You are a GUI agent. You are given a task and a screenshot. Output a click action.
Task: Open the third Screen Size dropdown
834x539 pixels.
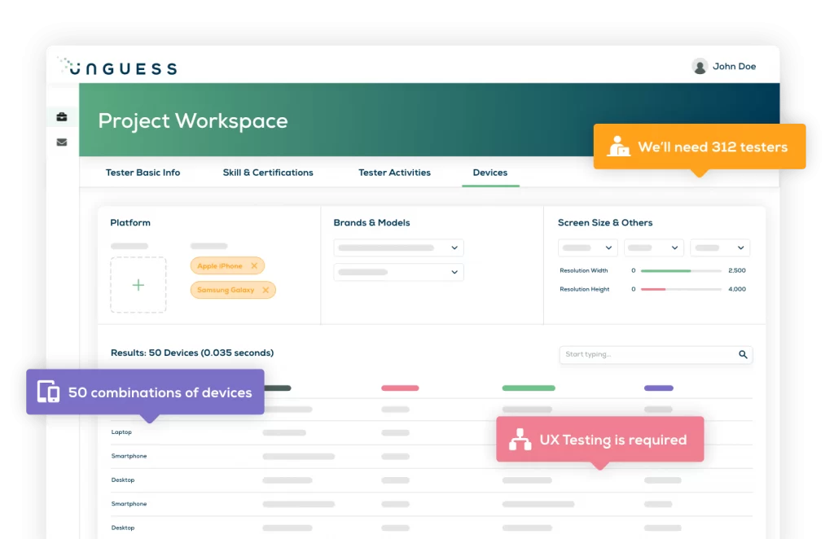(720, 248)
